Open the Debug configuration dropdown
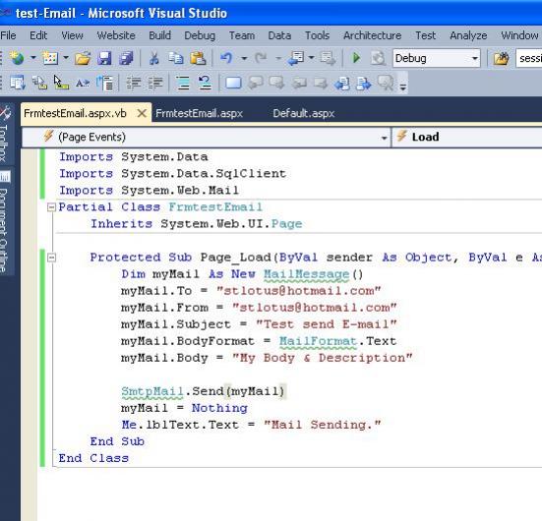 tap(437, 58)
